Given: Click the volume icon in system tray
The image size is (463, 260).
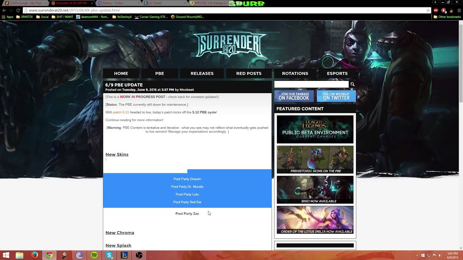Looking at the screenshot, I should [x=441, y=255].
